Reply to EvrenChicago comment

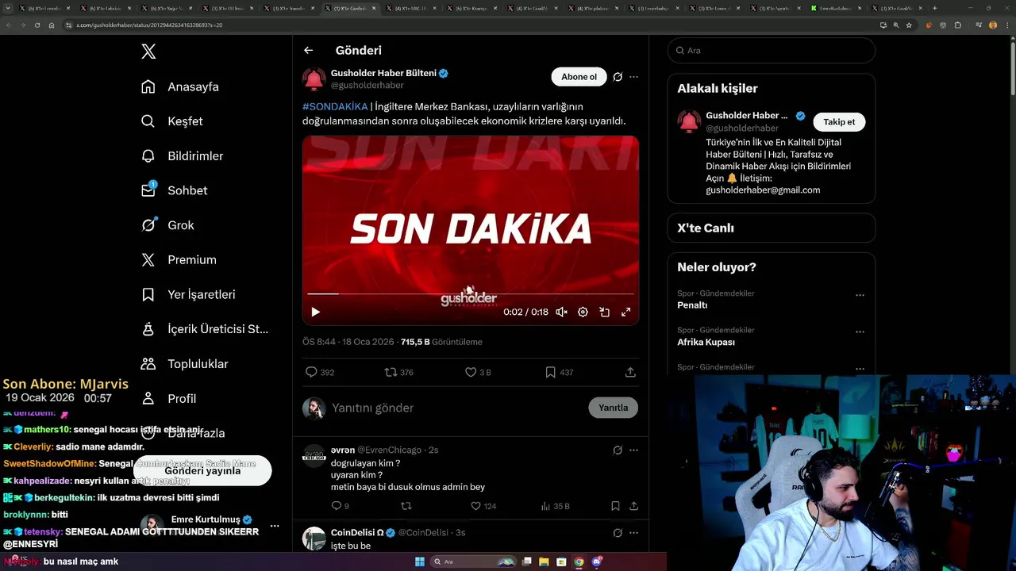point(340,506)
